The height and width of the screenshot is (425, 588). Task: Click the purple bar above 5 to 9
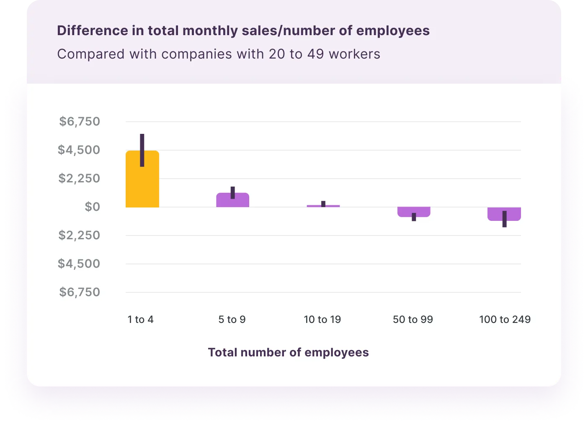click(x=232, y=200)
